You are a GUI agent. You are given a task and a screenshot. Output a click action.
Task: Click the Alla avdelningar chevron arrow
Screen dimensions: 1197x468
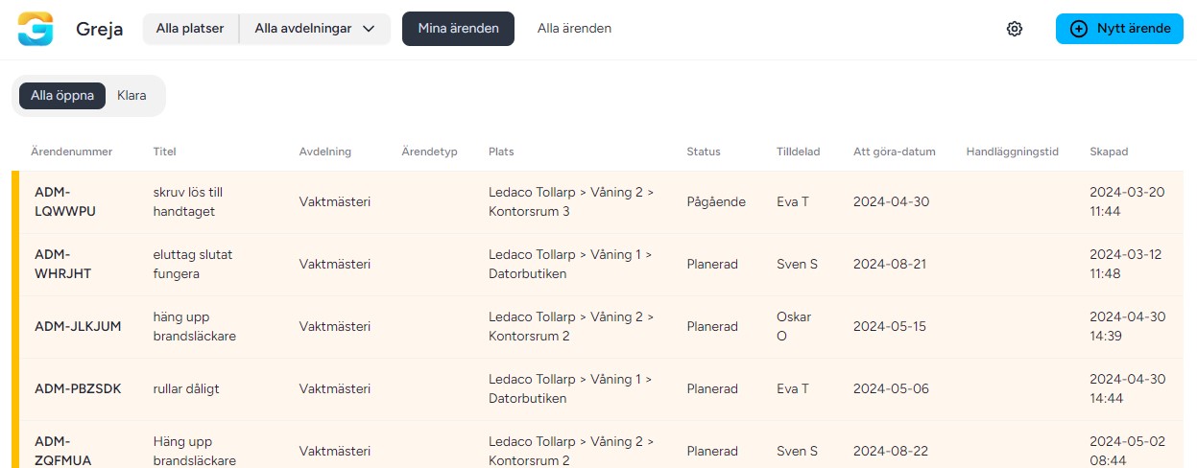pyautogui.click(x=369, y=29)
